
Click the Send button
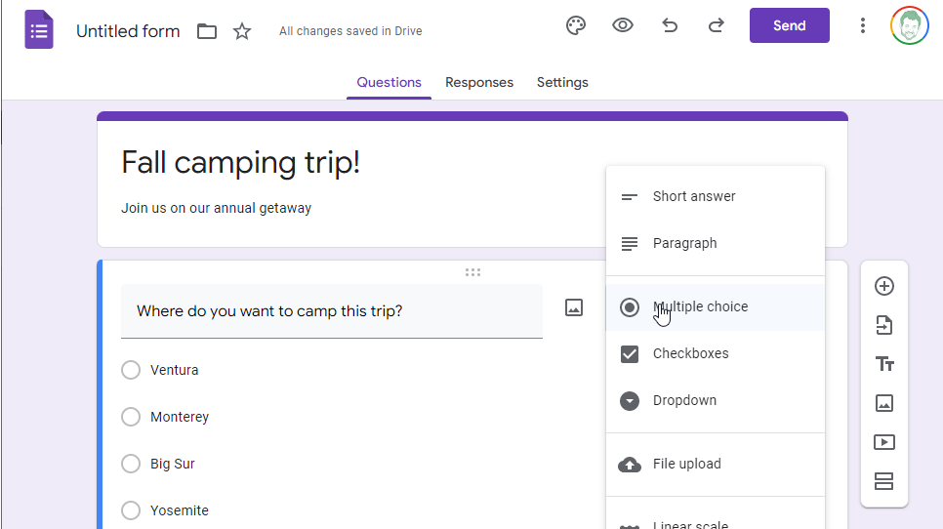[789, 26]
